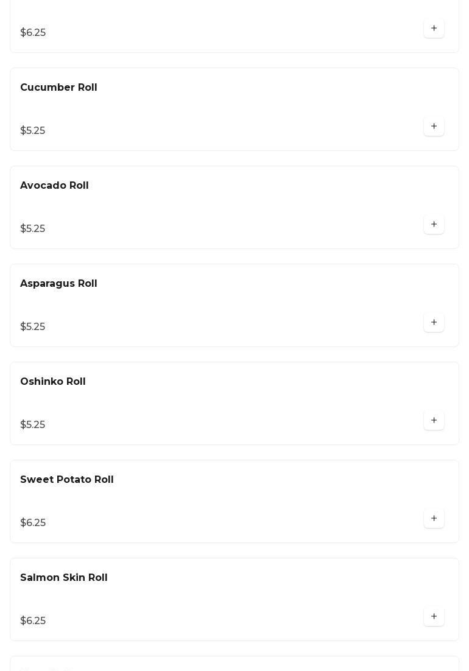The width and height of the screenshot is (469, 671).
Task: Add Cucumber Roll with plus icon
Action: coord(434,127)
